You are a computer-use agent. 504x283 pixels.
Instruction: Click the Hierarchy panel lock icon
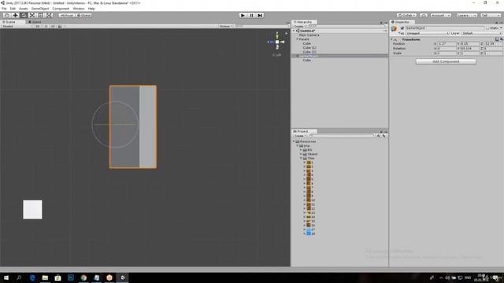(x=381, y=23)
